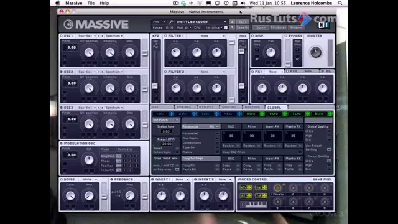Image resolution: width=398 pixels, height=224 pixels.
Task: Open Spotlight search in the menu bar
Action: pos(340,3)
